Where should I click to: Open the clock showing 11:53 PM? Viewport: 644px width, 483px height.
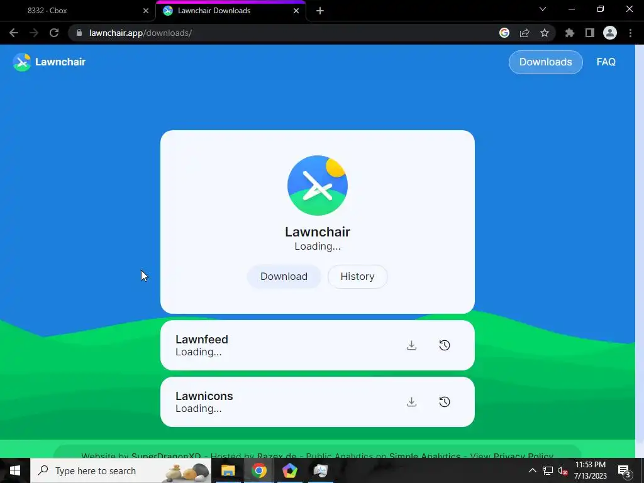pos(590,470)
